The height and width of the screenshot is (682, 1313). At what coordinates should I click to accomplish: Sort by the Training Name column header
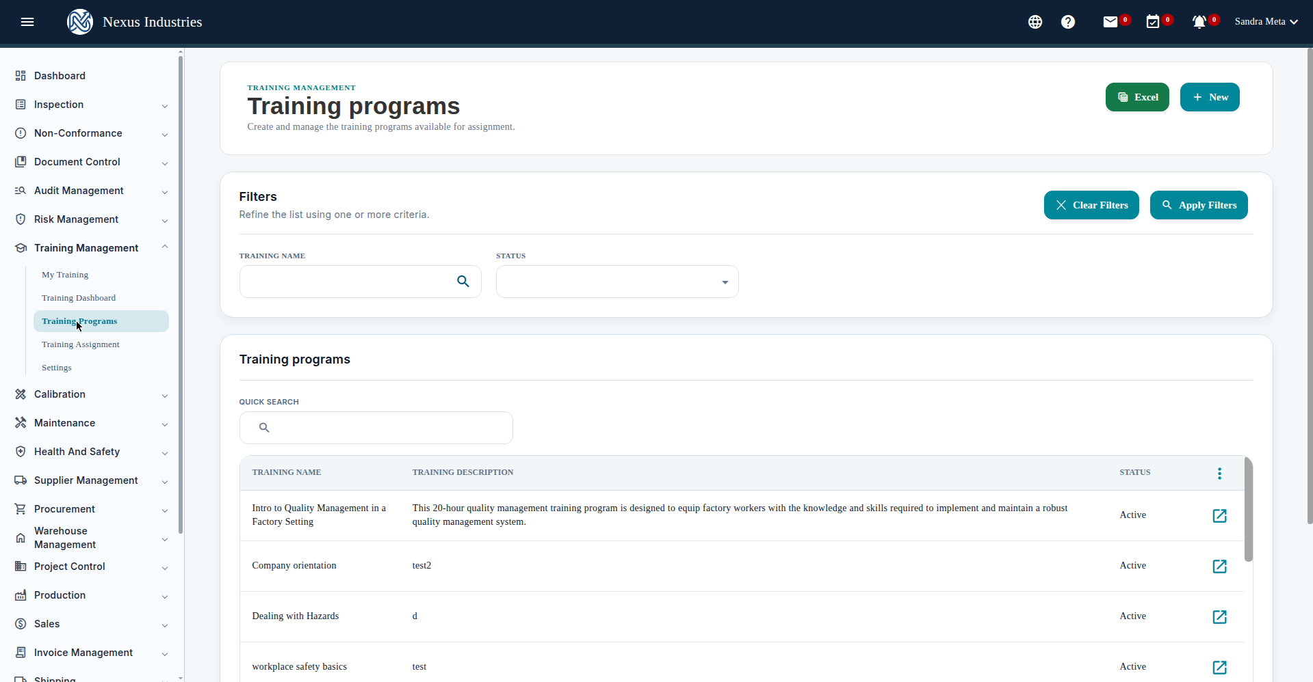(x=287, y=472)
